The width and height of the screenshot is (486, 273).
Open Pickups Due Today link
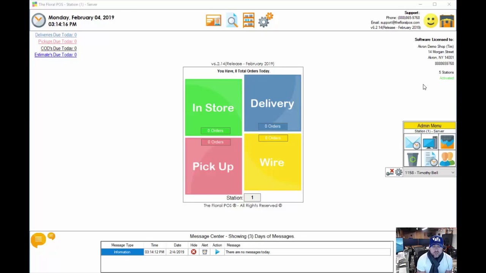pyautogui.click(x=57, y=41)
